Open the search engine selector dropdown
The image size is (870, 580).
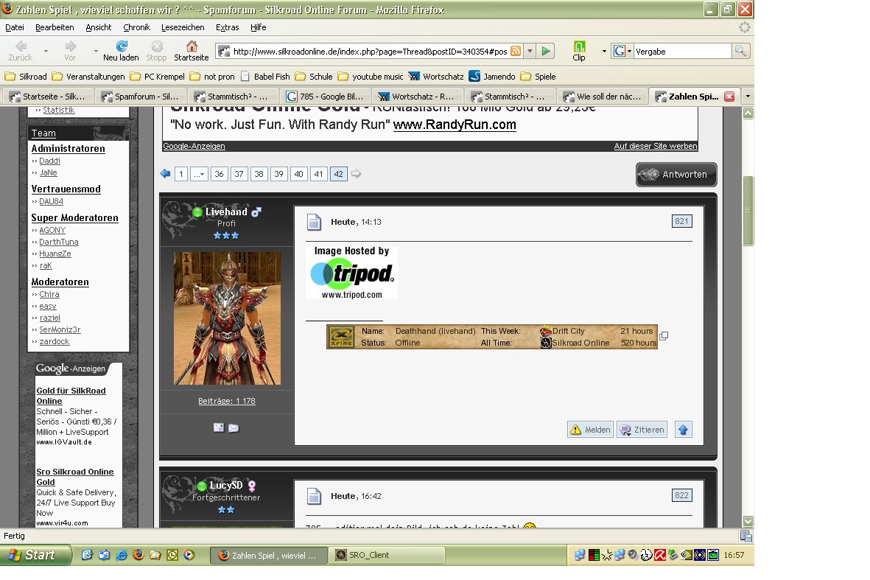coord(622,51)
